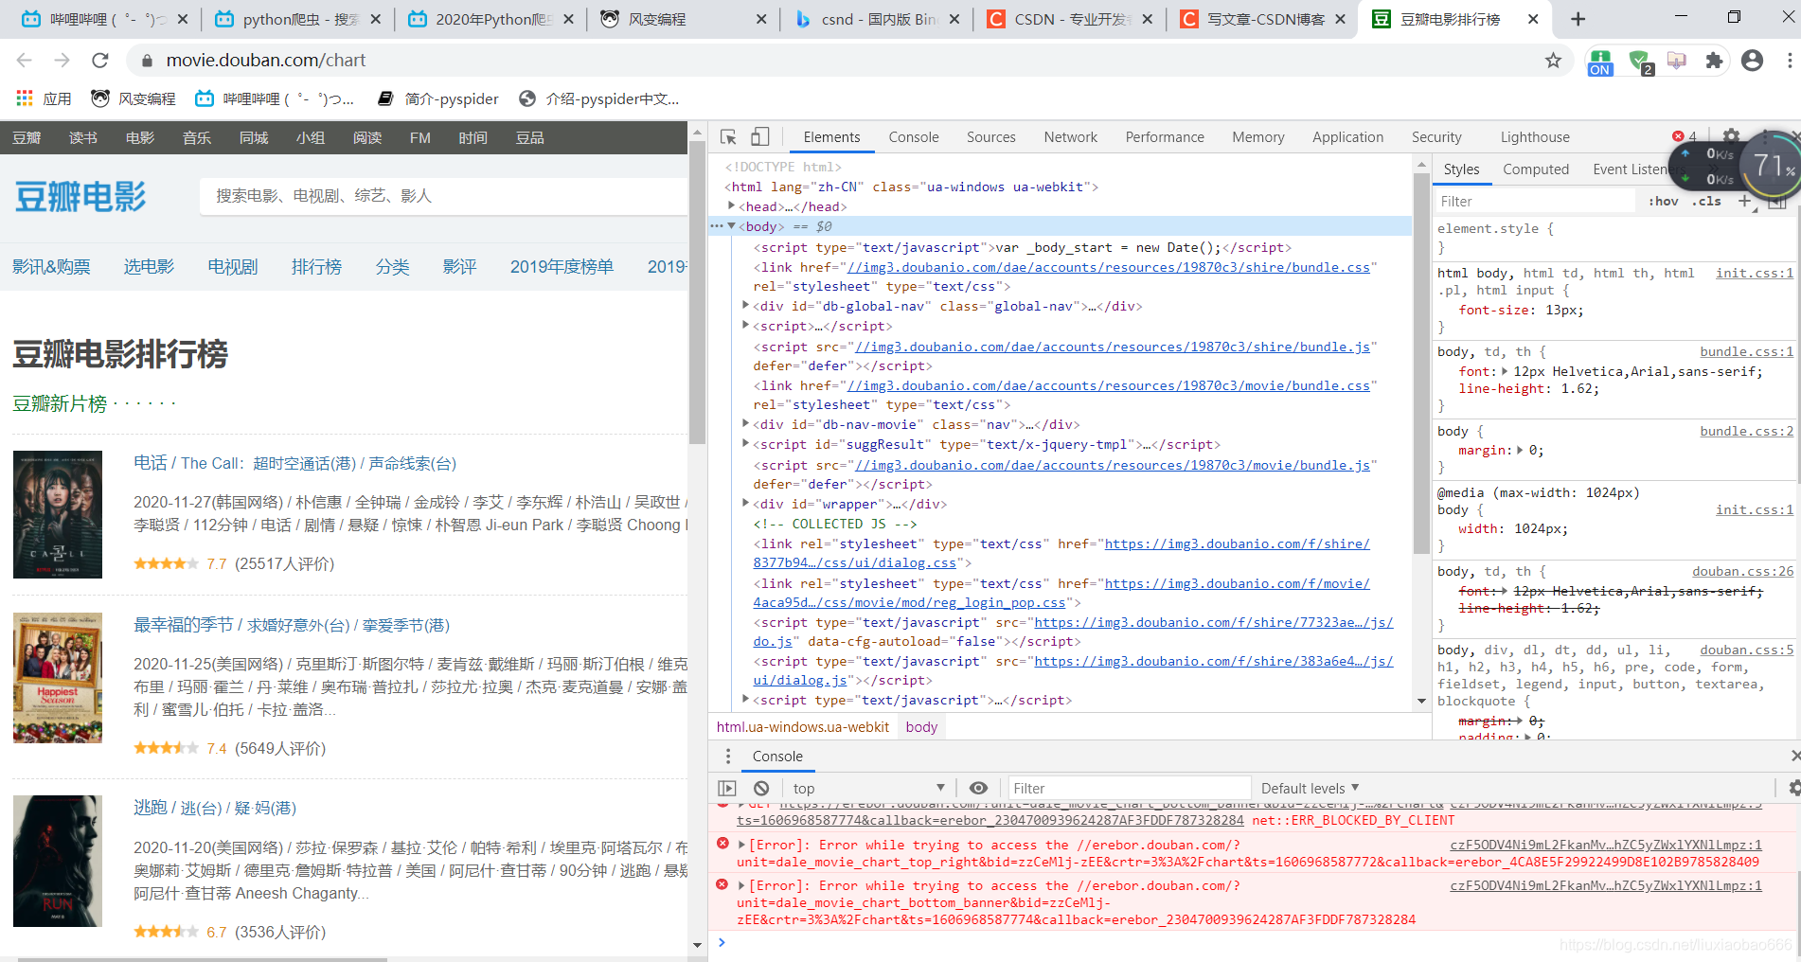This screenshot has height=962, width=1801.
Task: Open the Chrome extensions puzzle icon
Action: pyautogui.click(x=1714, y=61)
